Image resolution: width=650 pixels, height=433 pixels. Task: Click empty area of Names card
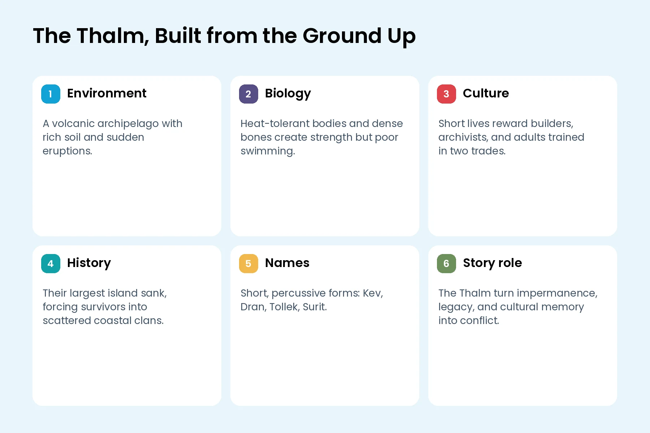point(325,361)
